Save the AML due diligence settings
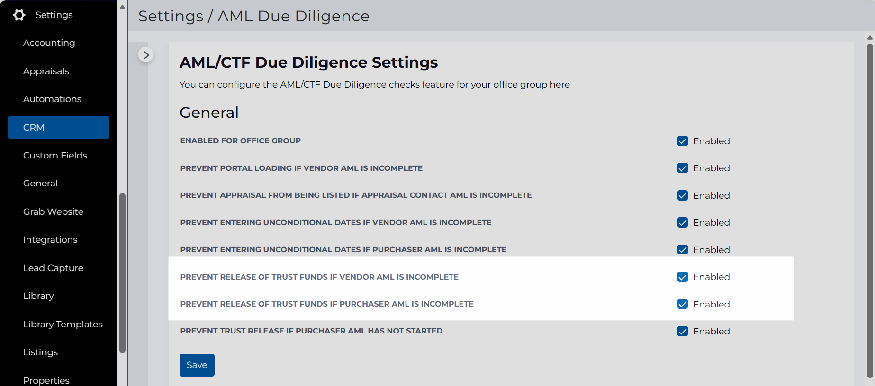Screen dimensions: 875x386 click(x=197, y=365)
